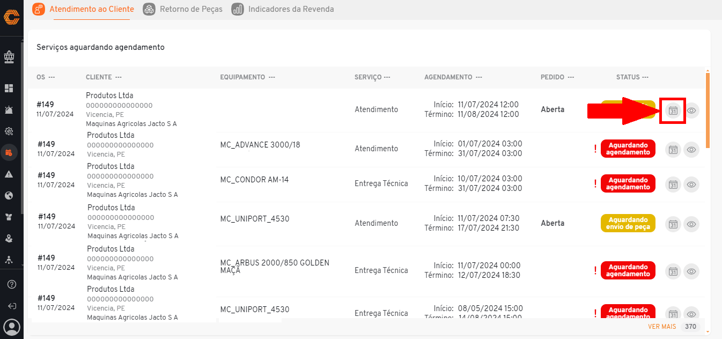Open the SERVIÇO column options menu
The width and height of the screenshot is (722, 339).
tap(387, 77)
